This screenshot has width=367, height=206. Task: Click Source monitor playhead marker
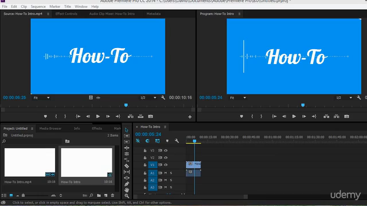pyautogui.click(x=126, y=105)
